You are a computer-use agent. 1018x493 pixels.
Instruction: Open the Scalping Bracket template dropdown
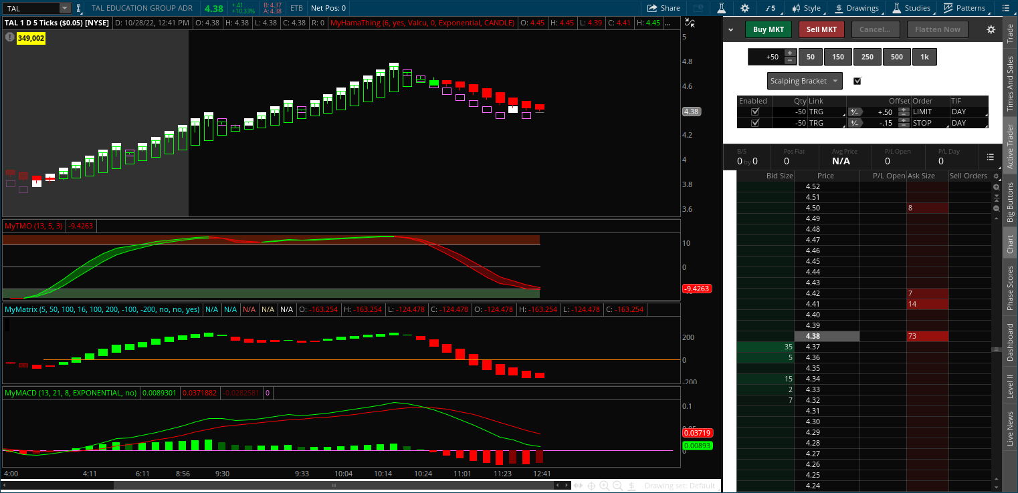point(805,81)
